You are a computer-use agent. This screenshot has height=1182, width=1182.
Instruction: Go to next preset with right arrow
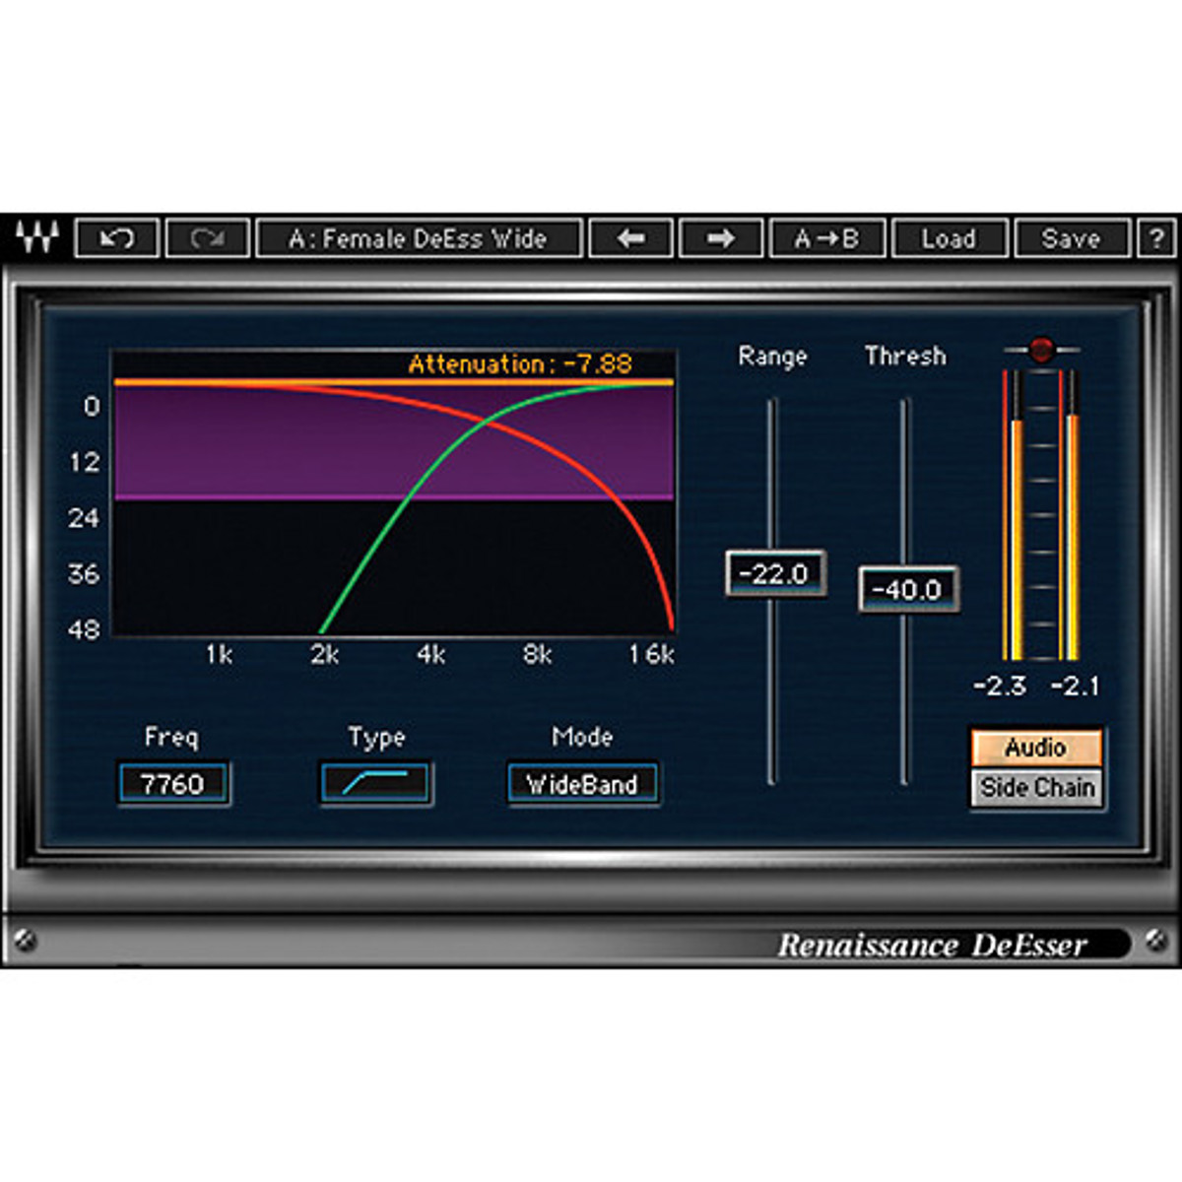point(720,238)
